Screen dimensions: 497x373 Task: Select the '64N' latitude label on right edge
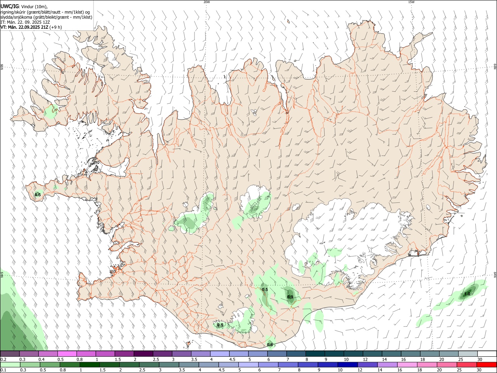495,274
